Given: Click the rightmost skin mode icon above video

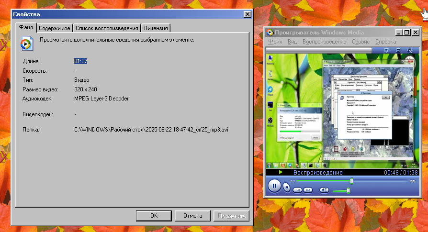Looking at the screenshot, I should click(410, 50).
